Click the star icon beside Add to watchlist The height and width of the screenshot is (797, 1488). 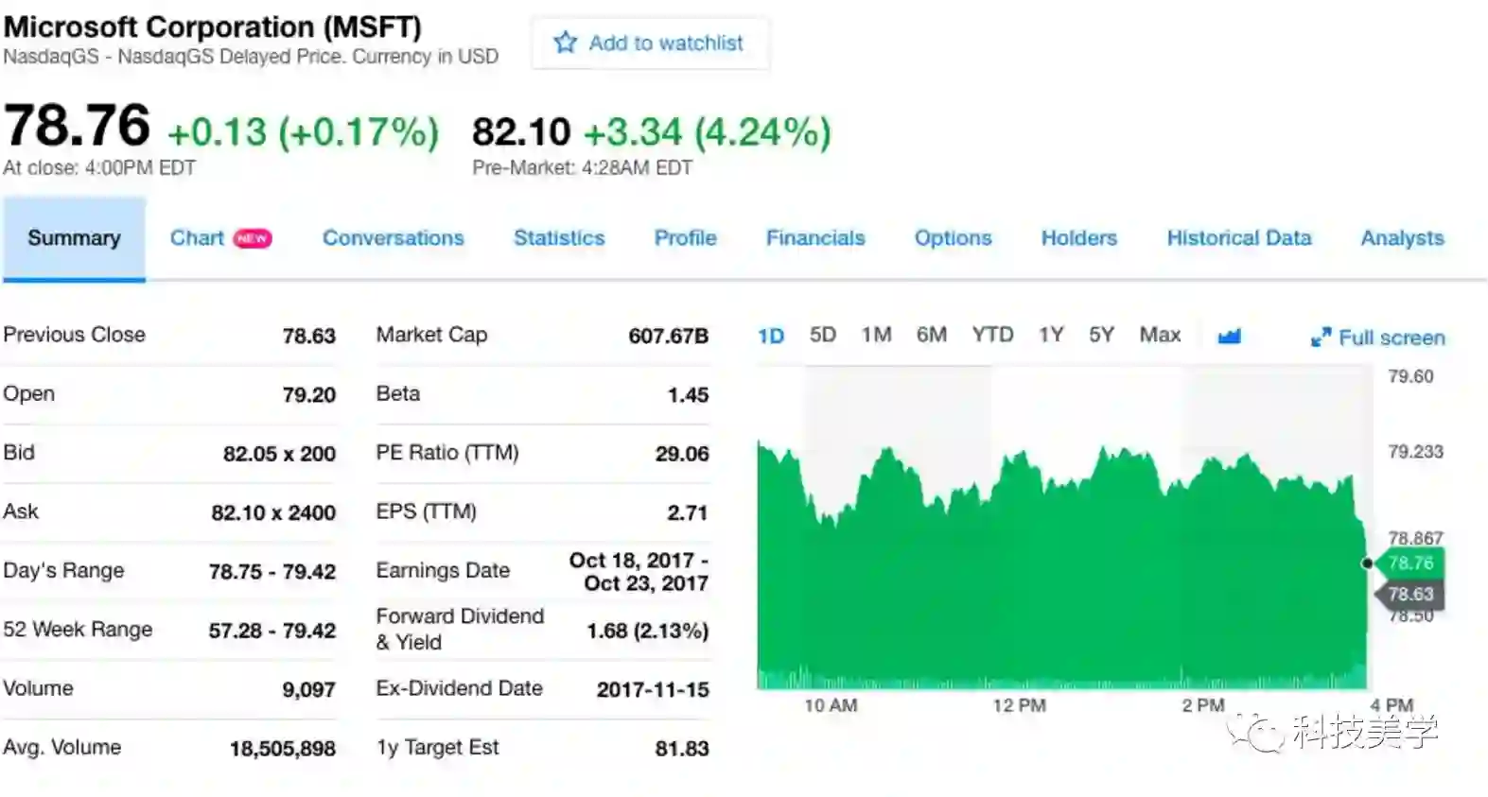click(x=566, y=43)
